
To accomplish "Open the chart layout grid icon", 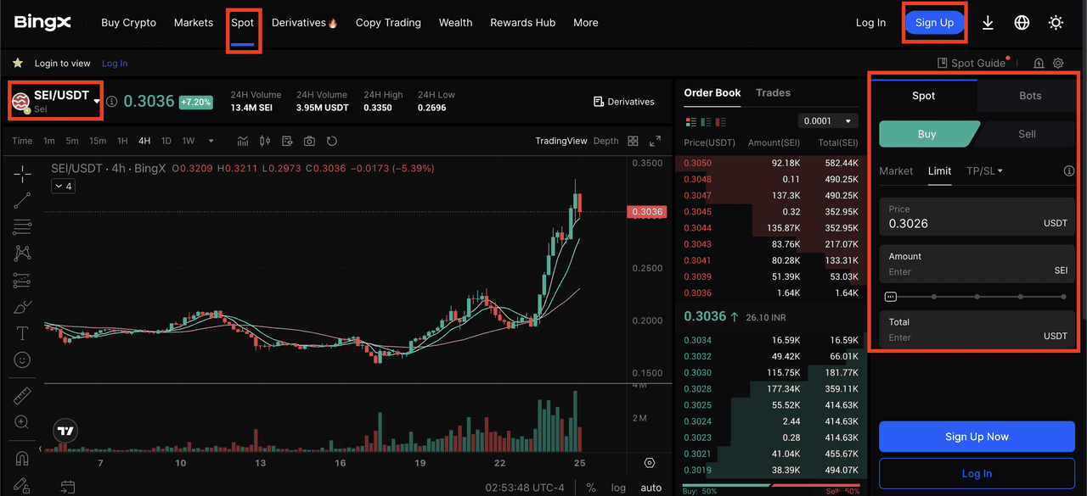I will (633, 141).
